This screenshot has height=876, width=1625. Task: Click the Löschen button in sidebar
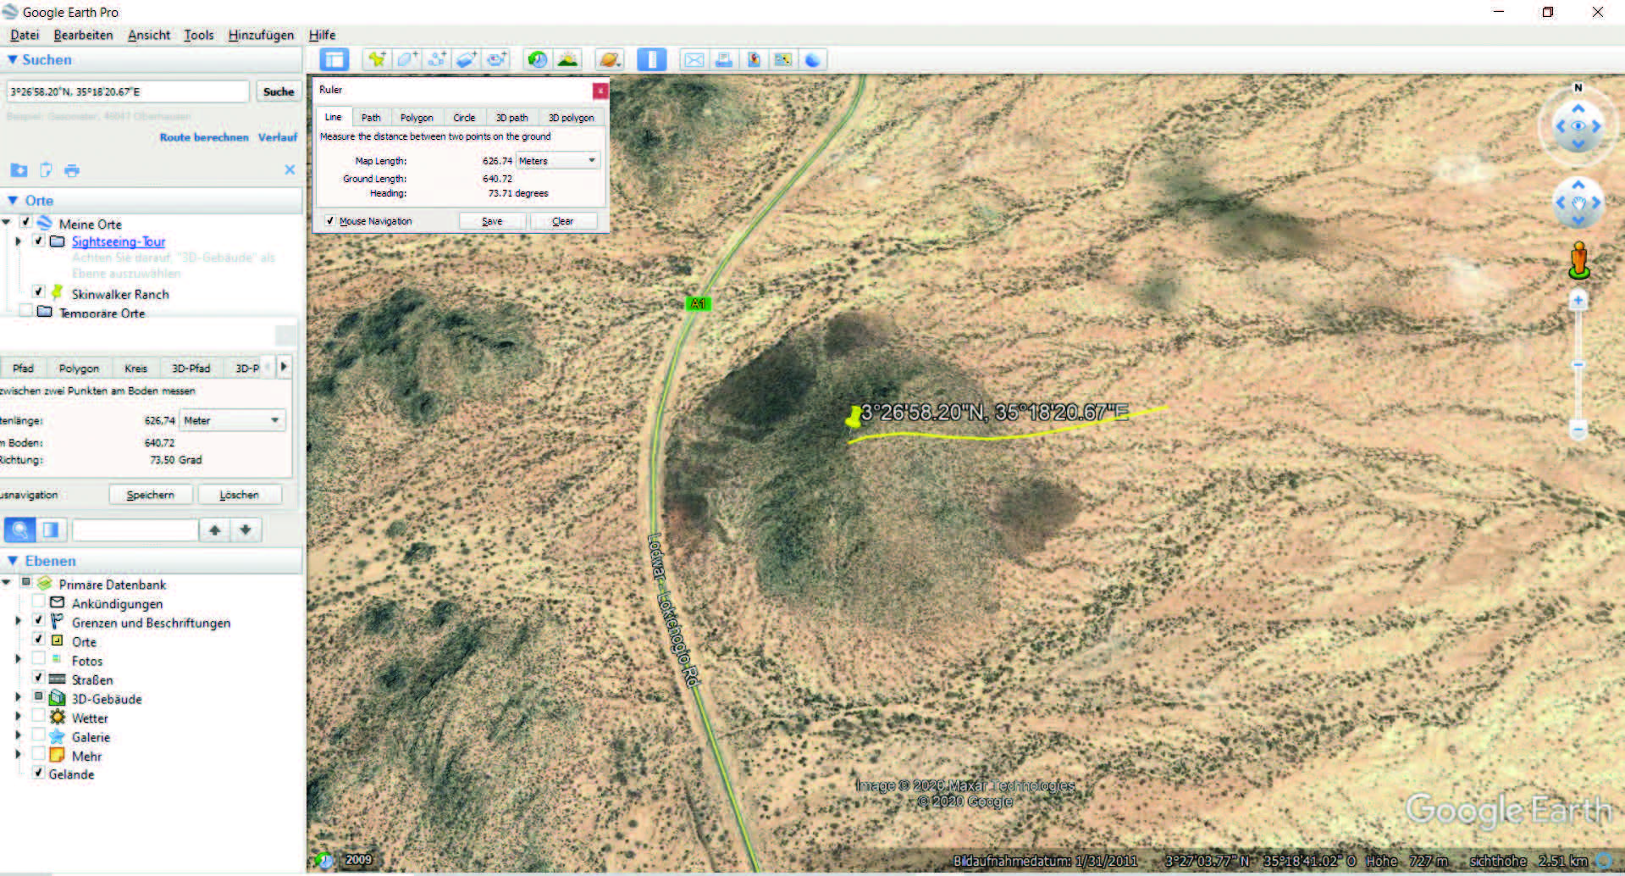240,495
